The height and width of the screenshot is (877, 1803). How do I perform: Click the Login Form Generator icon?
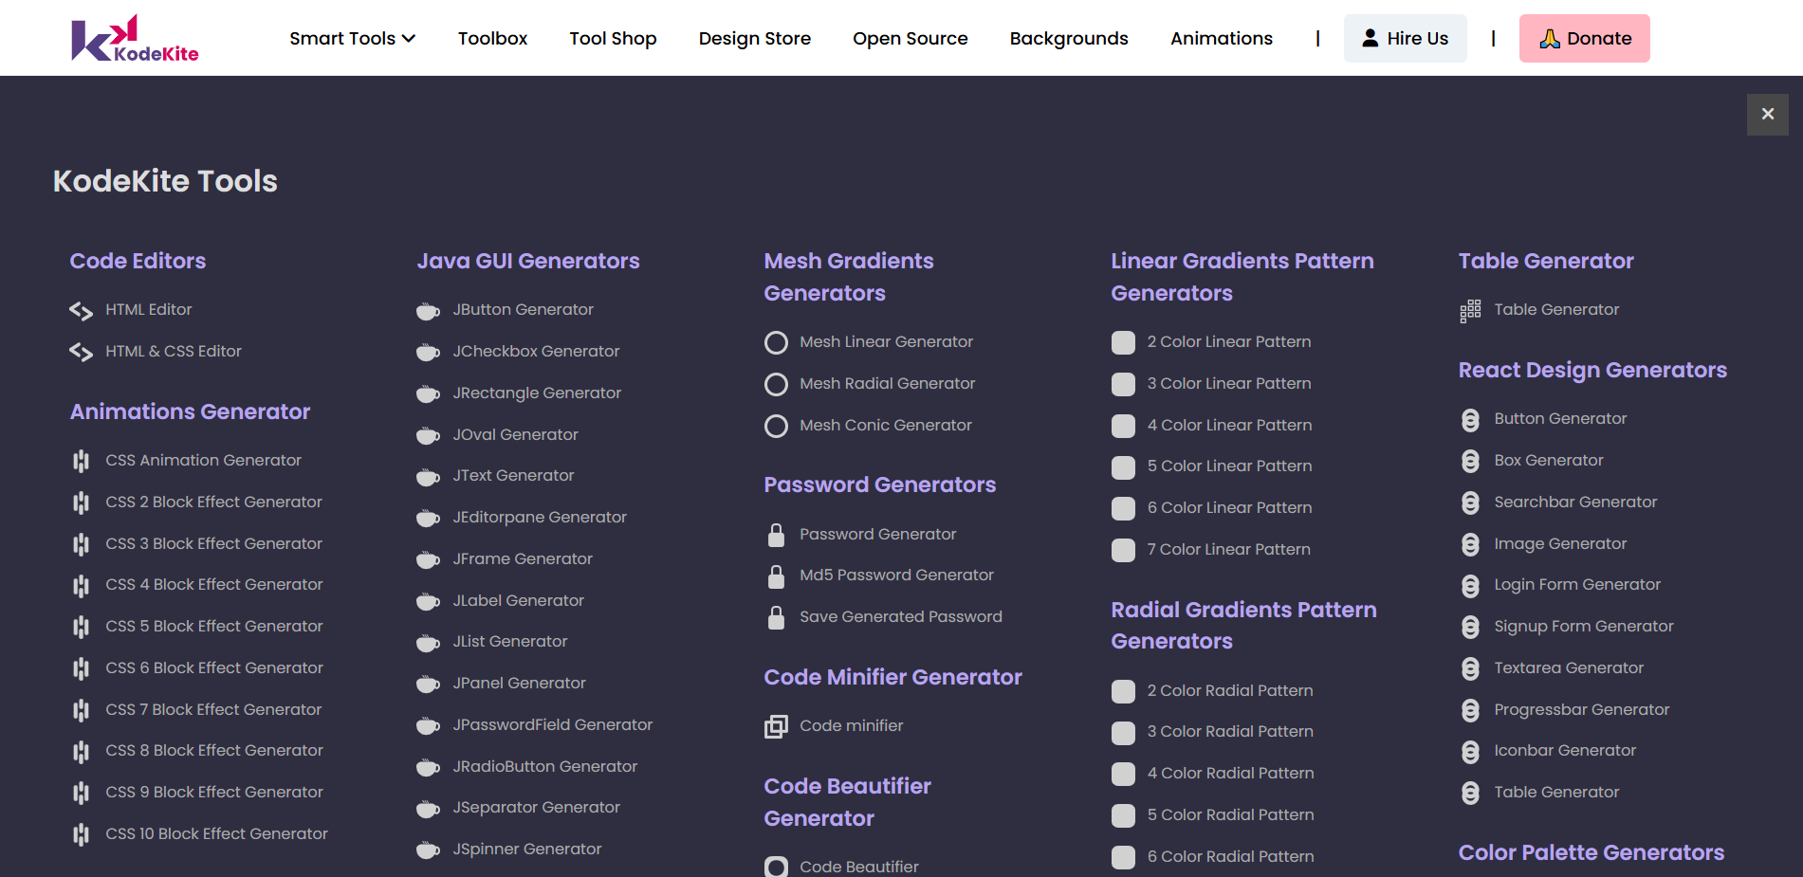tap(1470, 586)
